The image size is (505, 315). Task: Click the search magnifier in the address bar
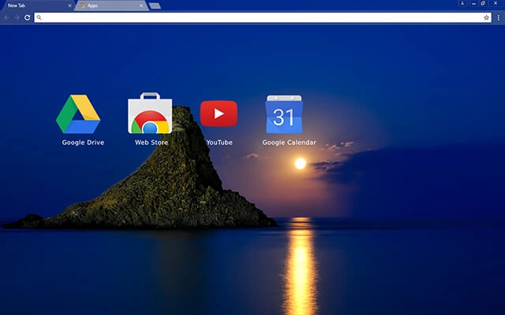click(39, 17)
